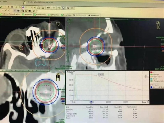Click the chiasm cyan legend swatch
164x123 pixels.
(x=151, y=79)
